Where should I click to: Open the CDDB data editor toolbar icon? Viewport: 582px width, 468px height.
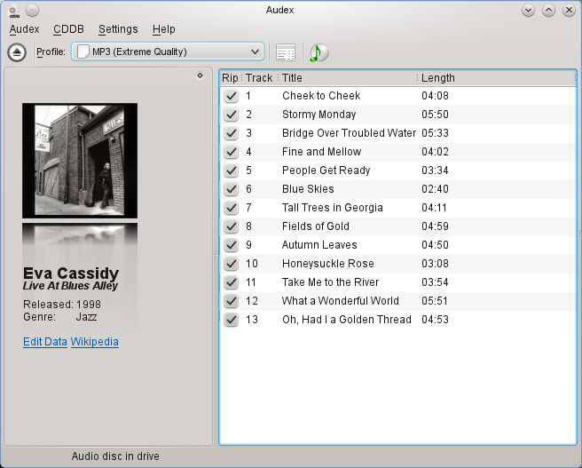(286, 52)
